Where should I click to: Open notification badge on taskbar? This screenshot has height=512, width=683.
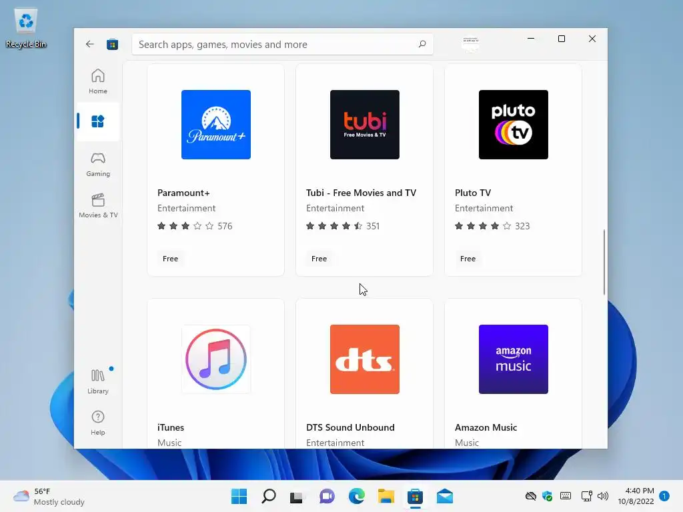click(664, 496)
